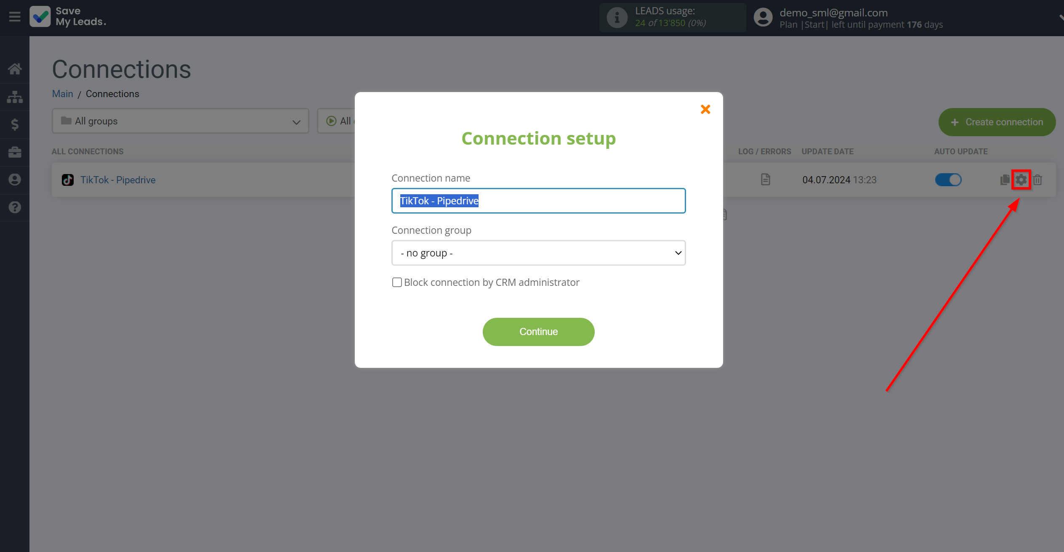Image resolution: width=1064 pixels, height=552 pixels.
Task: Click the TikTok - Pipedrive connection link
Action: tap(118, 180)
